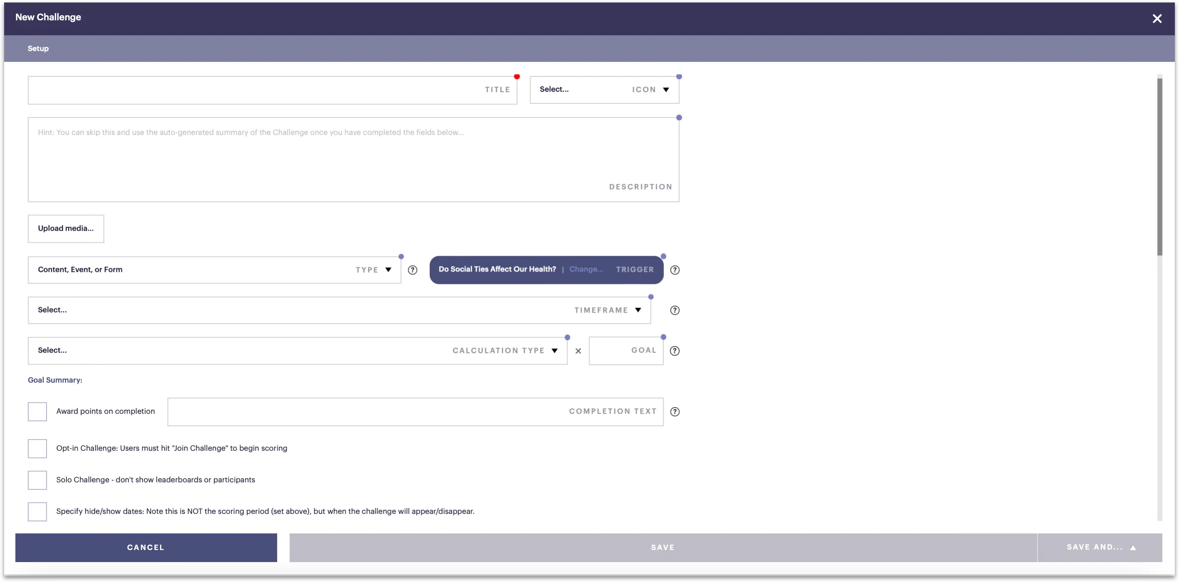Tick the Solo Challenge checkbox
Viewport: 1179px width, 582px height.
37,480
